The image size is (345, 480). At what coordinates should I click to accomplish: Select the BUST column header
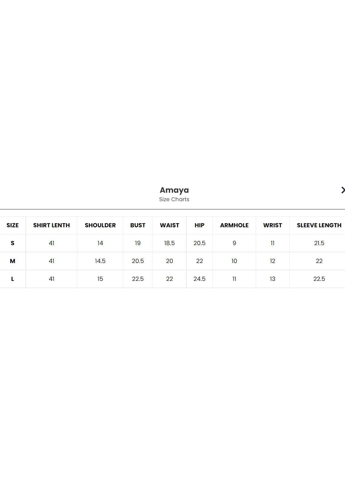tap(138, 225)
